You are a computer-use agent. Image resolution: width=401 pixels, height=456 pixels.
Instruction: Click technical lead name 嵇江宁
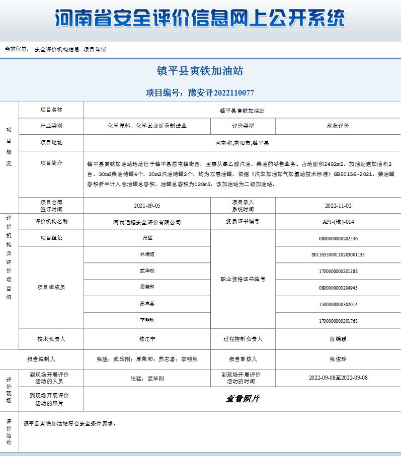click(147, 339)
